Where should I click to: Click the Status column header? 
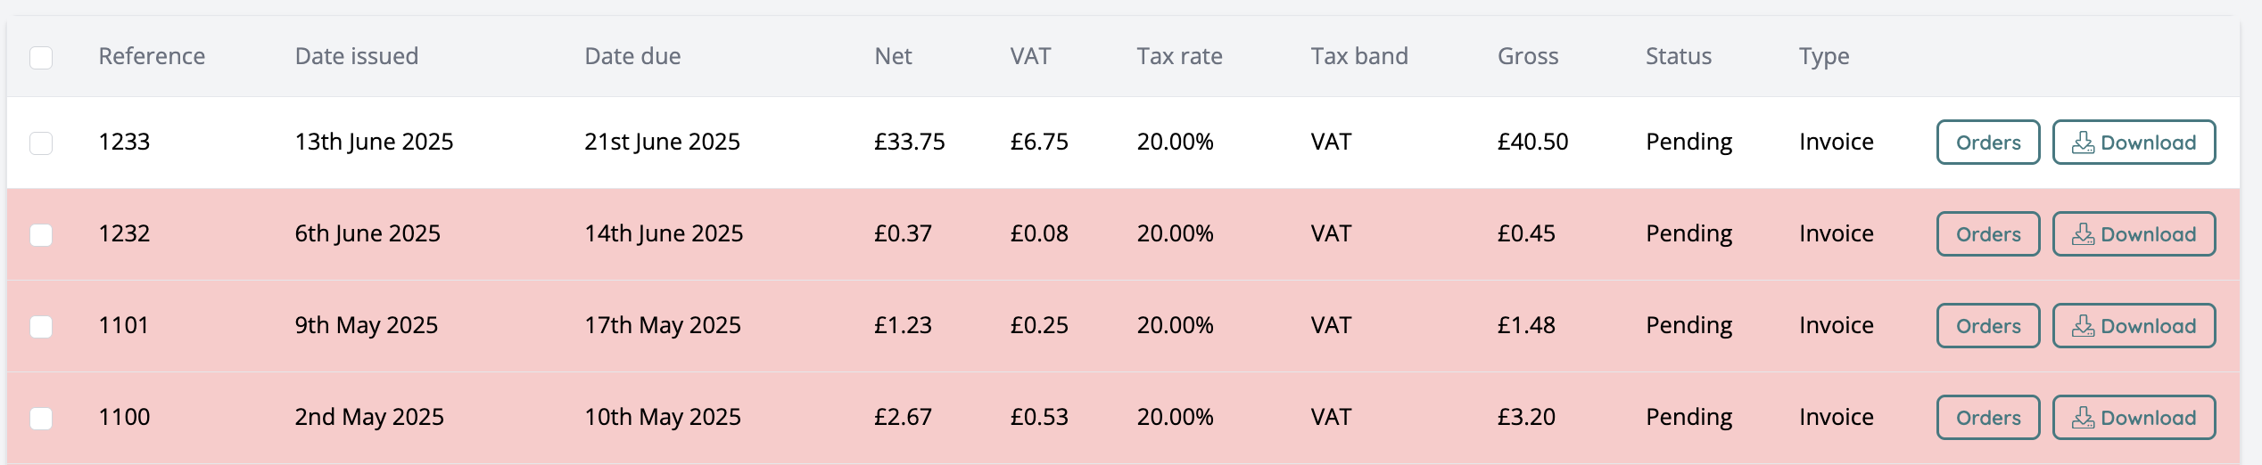pos(1678,56)
